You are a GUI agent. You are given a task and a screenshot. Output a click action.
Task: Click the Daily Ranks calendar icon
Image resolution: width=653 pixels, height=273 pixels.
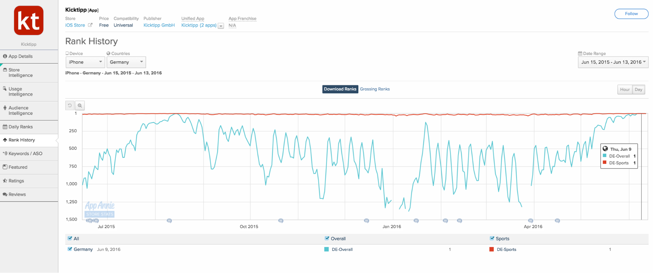coord(5,127)
